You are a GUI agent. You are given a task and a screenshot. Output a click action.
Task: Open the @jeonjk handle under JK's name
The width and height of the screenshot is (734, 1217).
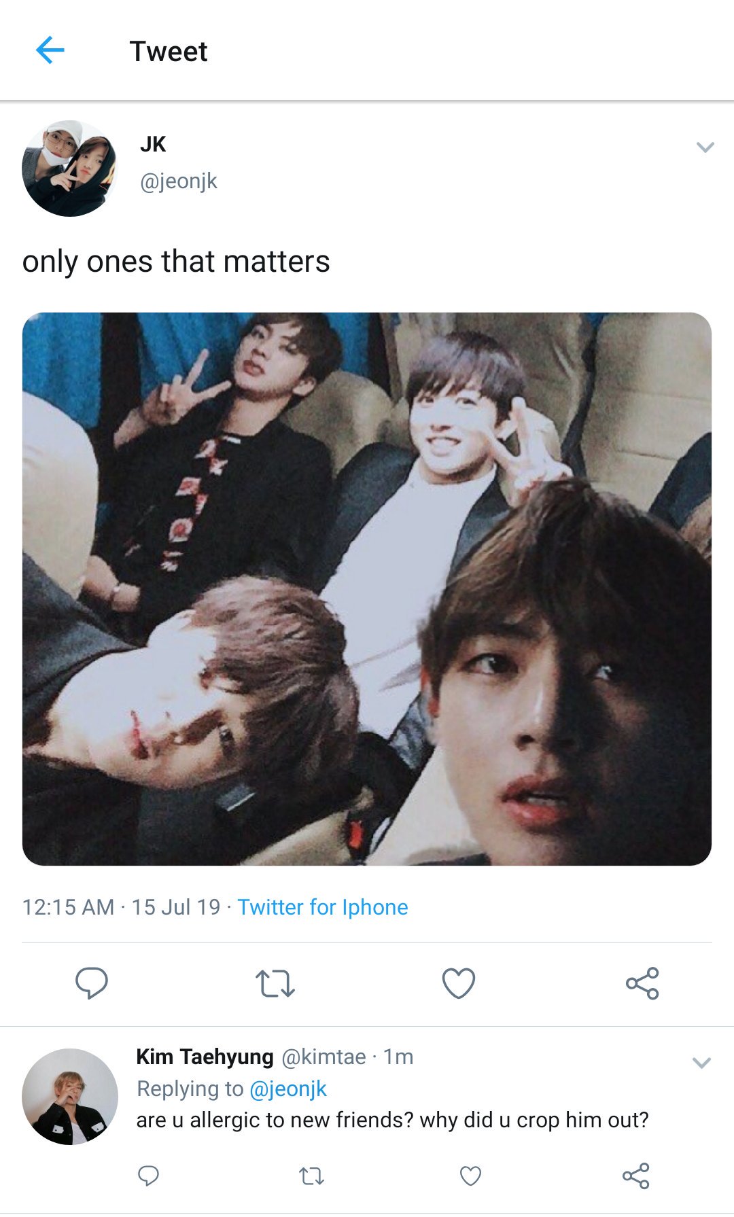point(179,181)
